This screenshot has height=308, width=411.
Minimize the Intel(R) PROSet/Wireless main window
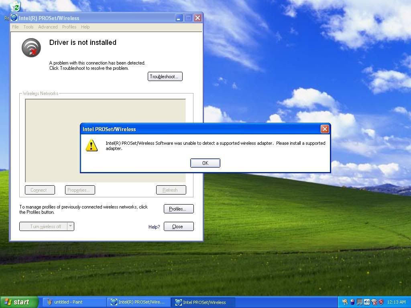point(179,18)
